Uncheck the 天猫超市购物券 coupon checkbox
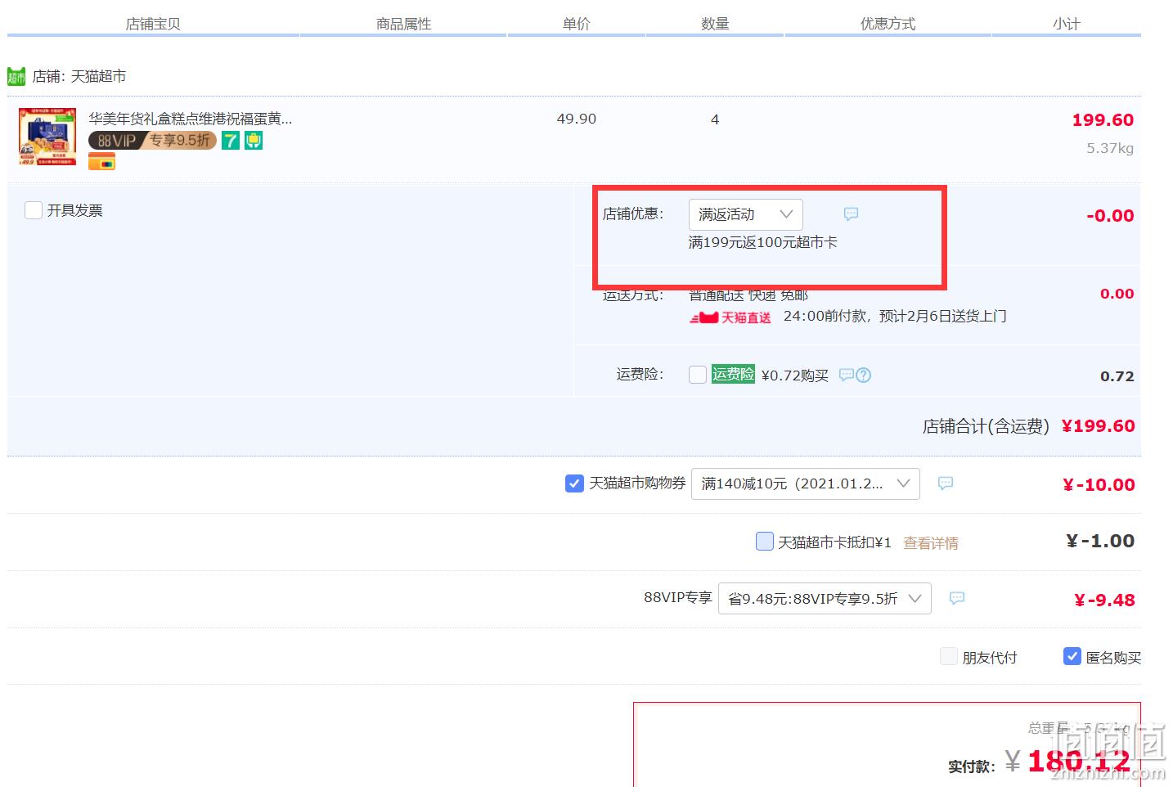This screenshot has width=1173, height=787. point(574,483)
